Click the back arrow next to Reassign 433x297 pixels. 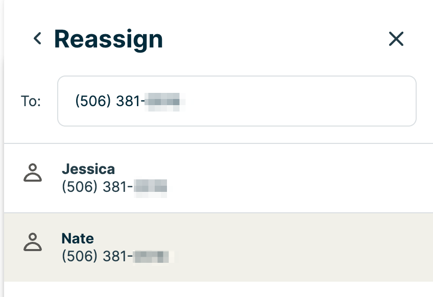coord(36,38)
